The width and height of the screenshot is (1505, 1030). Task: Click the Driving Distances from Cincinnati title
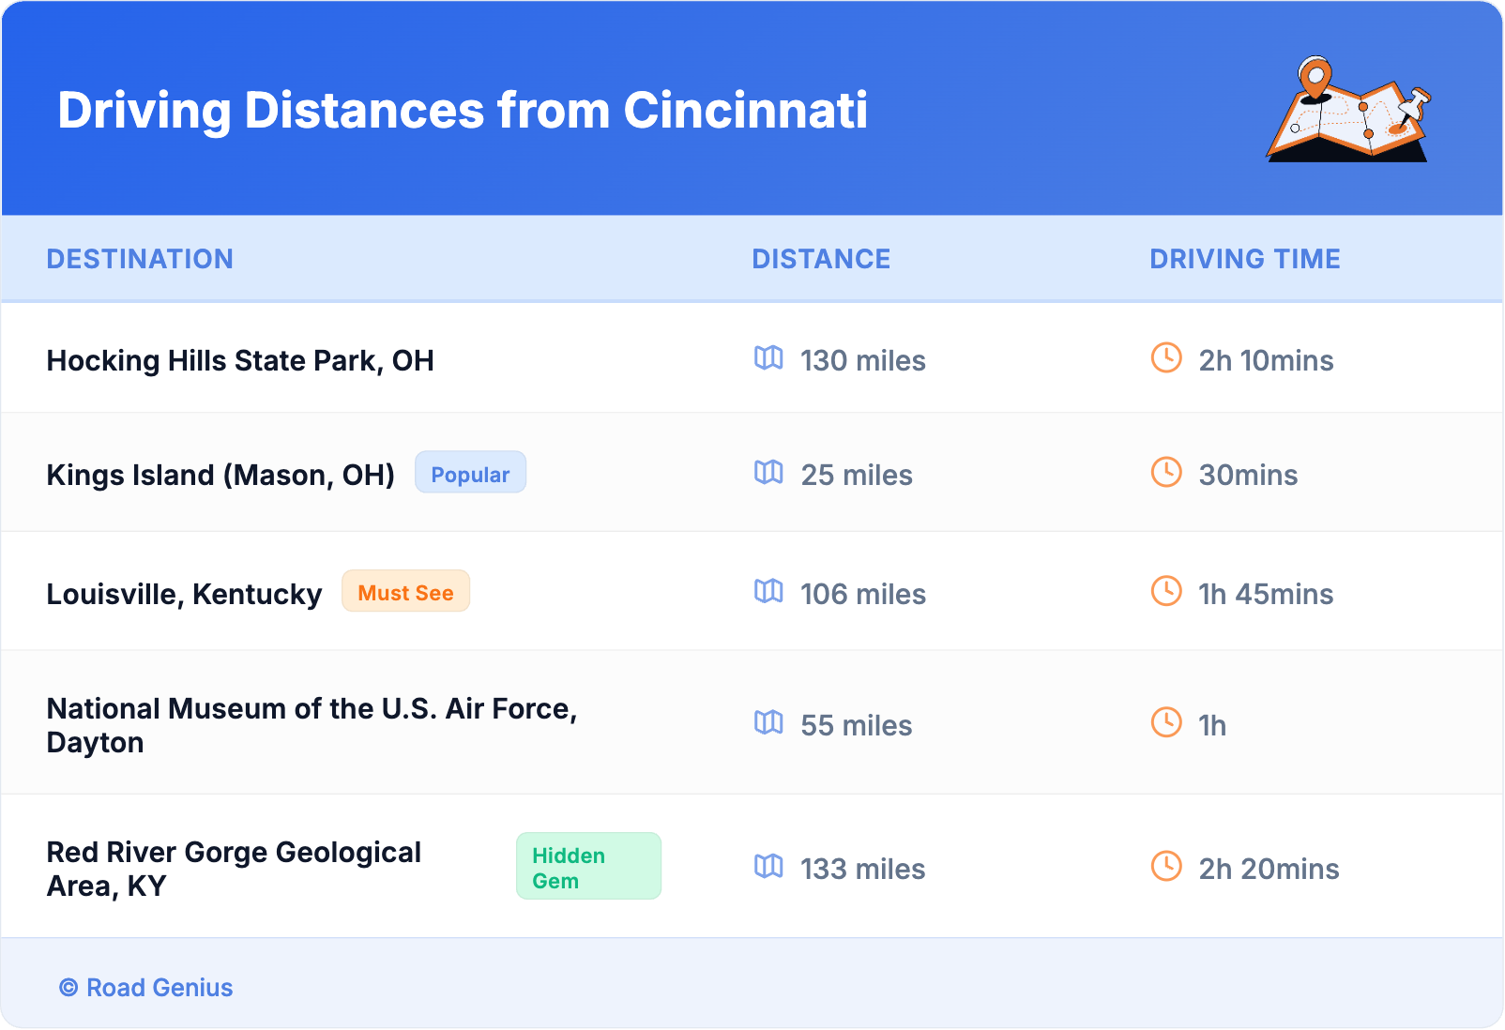pos(463,111)
